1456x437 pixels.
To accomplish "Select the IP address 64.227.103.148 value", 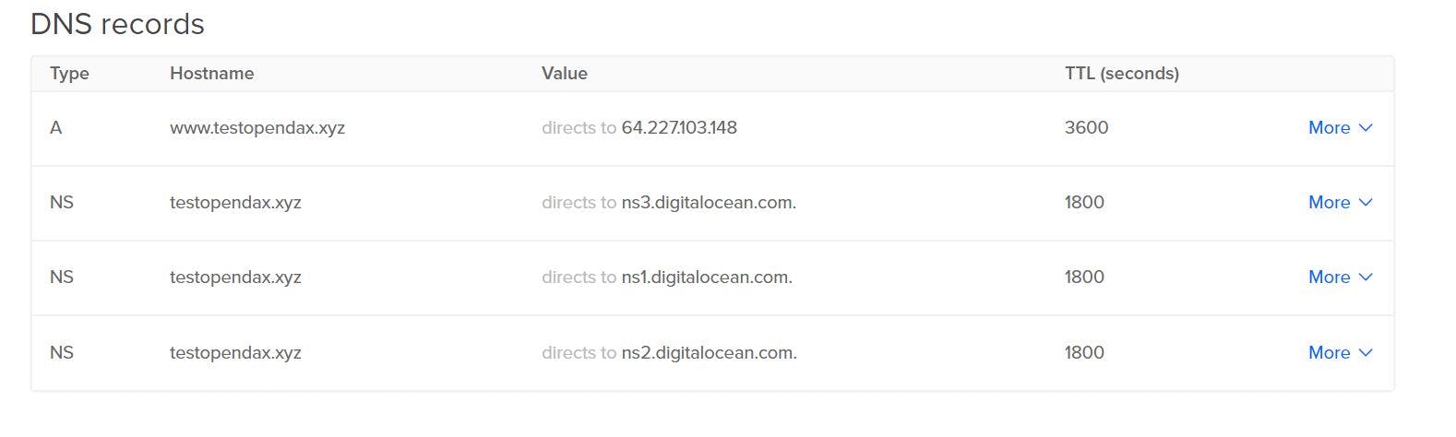I will point(679,128).
